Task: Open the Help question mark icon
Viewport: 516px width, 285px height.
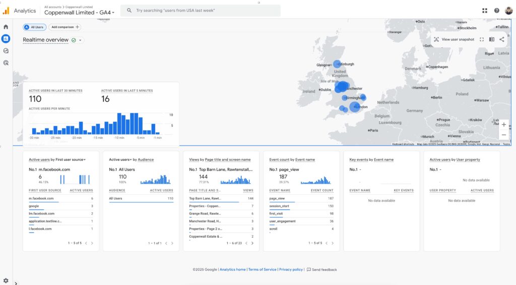Action: point(497,11)
